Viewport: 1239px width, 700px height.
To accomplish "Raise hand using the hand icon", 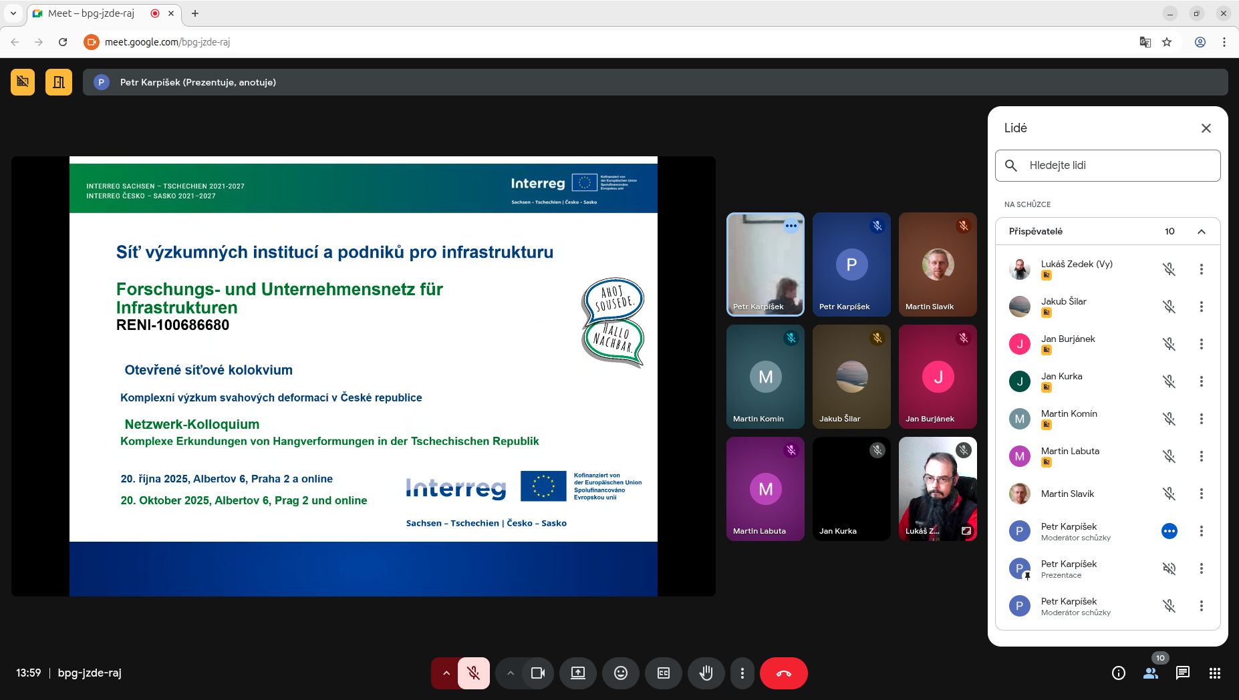I will [x=706, y=673].
